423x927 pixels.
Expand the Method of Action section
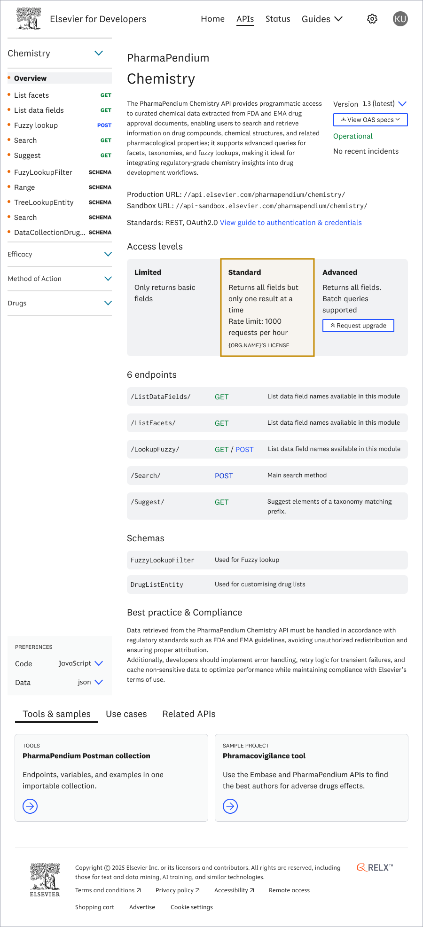coord(108,279)
